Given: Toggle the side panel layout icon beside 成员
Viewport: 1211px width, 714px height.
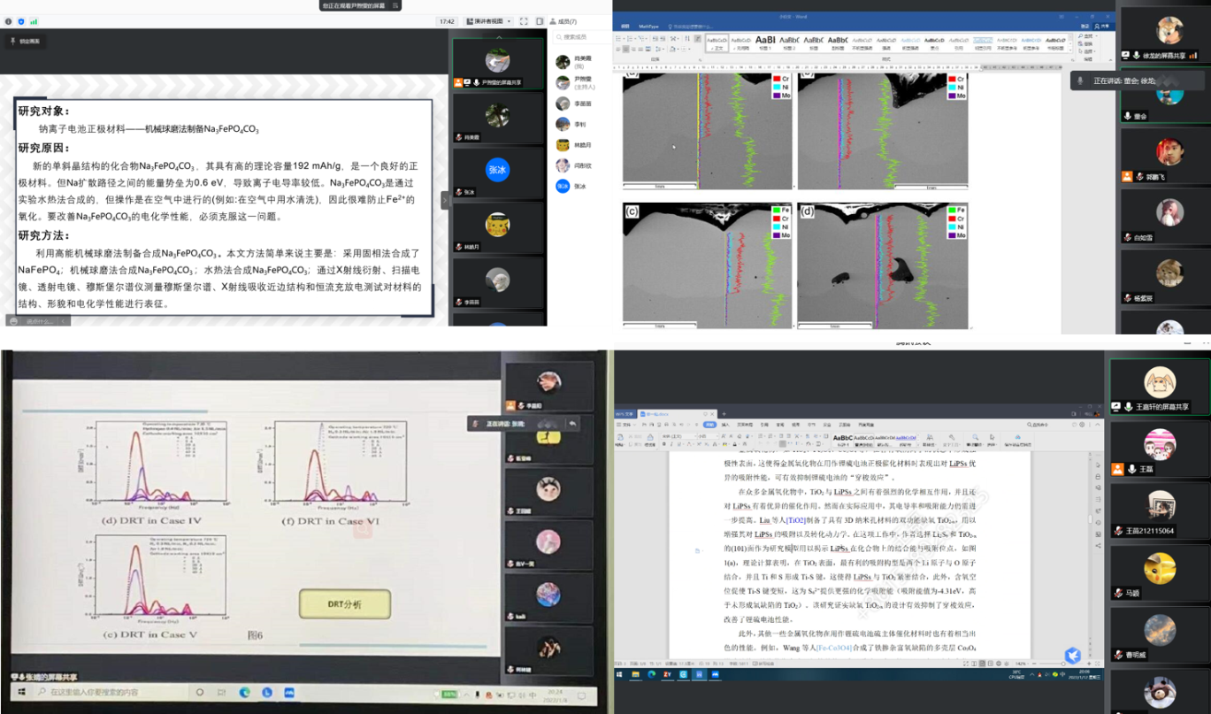Looking at the screenshot, I should click(540, 21).
